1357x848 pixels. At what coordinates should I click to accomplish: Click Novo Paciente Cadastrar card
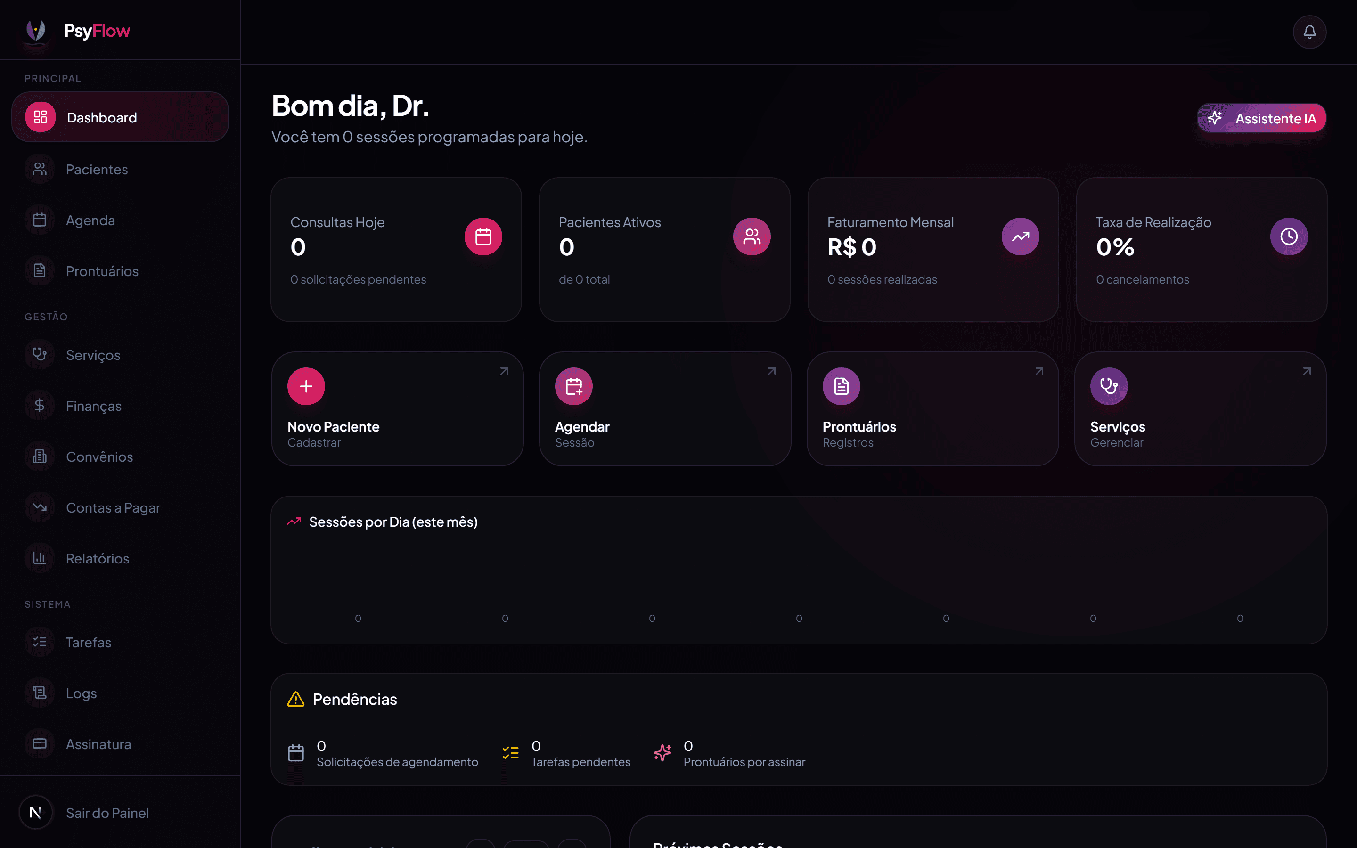point(397,409)
